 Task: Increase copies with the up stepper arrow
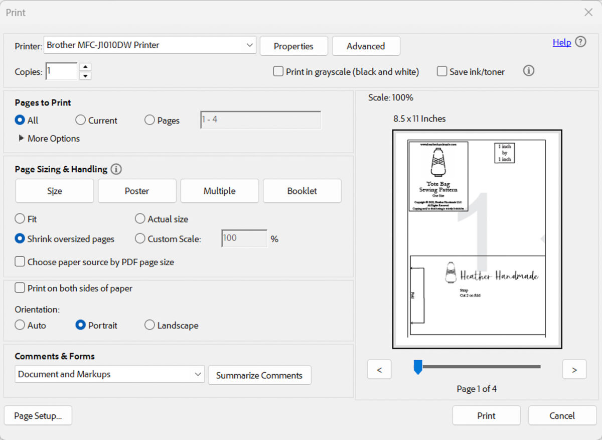pos(85,67)
